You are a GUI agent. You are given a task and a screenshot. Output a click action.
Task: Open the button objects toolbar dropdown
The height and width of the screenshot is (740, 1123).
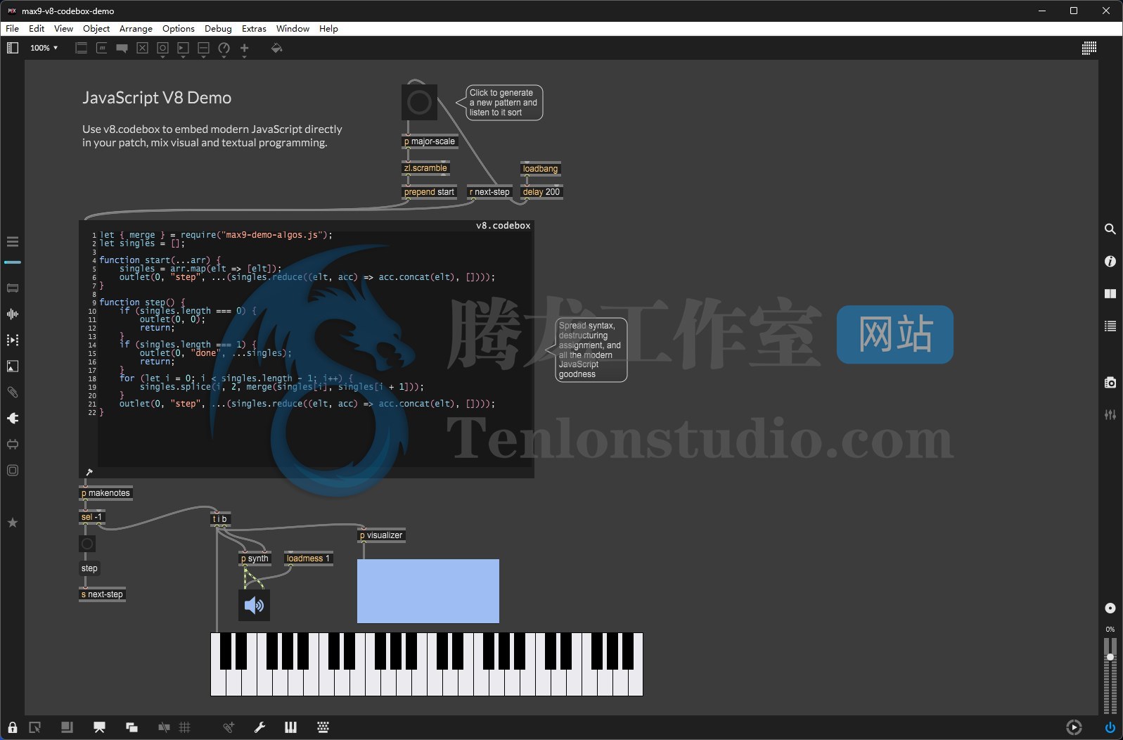click(x=163, y=49)
